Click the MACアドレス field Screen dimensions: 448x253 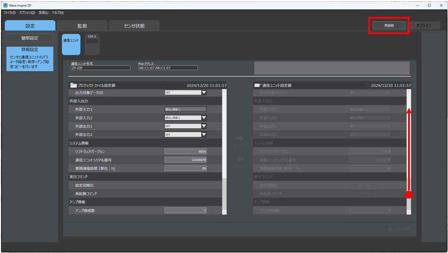click(x=168, y=68)
